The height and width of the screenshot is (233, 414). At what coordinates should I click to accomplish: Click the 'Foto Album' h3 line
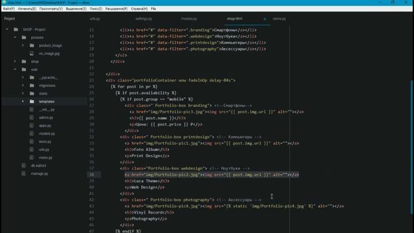pos(147,150)
